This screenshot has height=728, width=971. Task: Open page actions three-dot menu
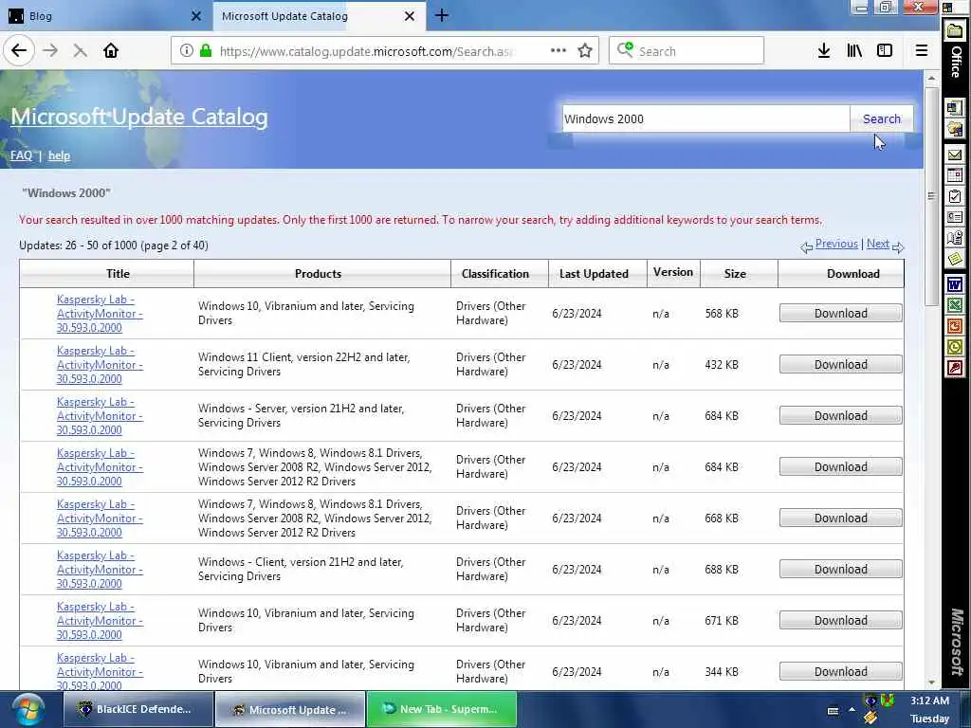[558, 51]
